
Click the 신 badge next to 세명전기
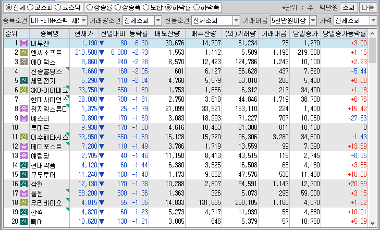click(x=24, y=80)
